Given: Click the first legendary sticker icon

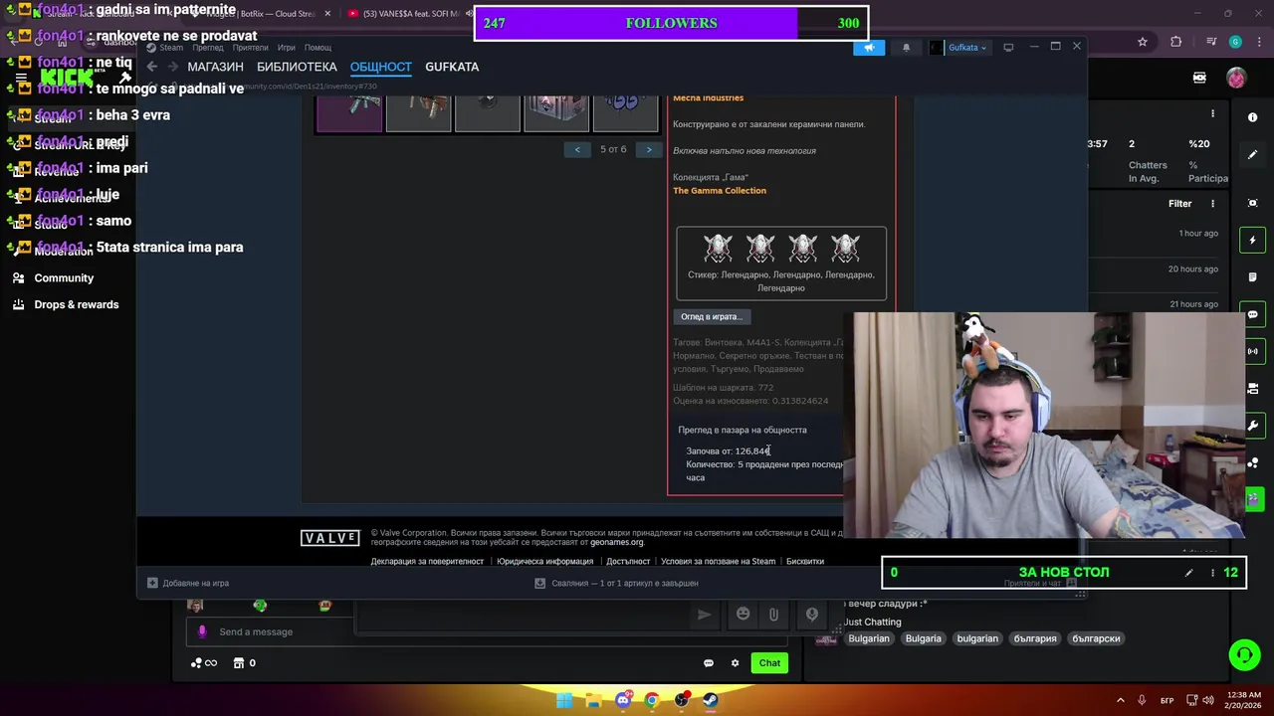Looking at the screenshot, I should click(x=718, y=248).
